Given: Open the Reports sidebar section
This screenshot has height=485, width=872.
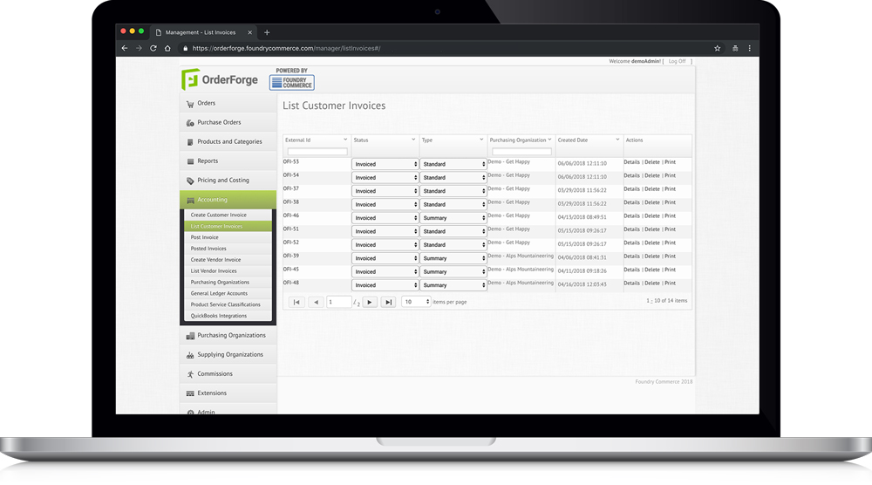Looking at the screenshot, I should [x=207, y=161].
